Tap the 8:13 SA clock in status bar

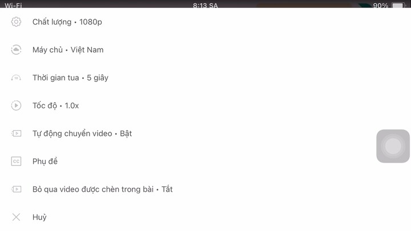205,5
